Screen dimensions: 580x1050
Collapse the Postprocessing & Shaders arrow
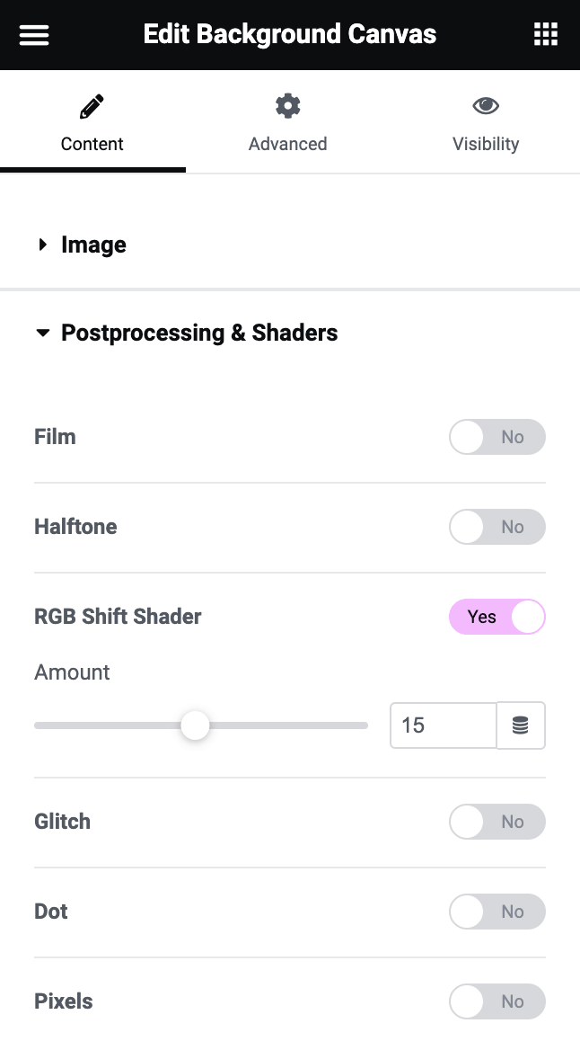[x=42, y=333]
